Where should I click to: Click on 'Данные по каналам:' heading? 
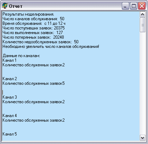pyautogui.click(x=21, y=56)
